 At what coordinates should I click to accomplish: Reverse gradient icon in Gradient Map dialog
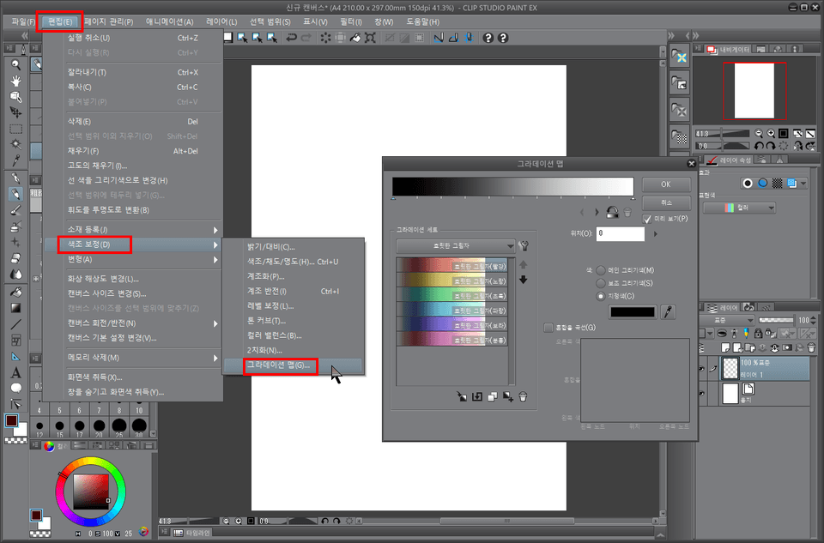[612, 212]
